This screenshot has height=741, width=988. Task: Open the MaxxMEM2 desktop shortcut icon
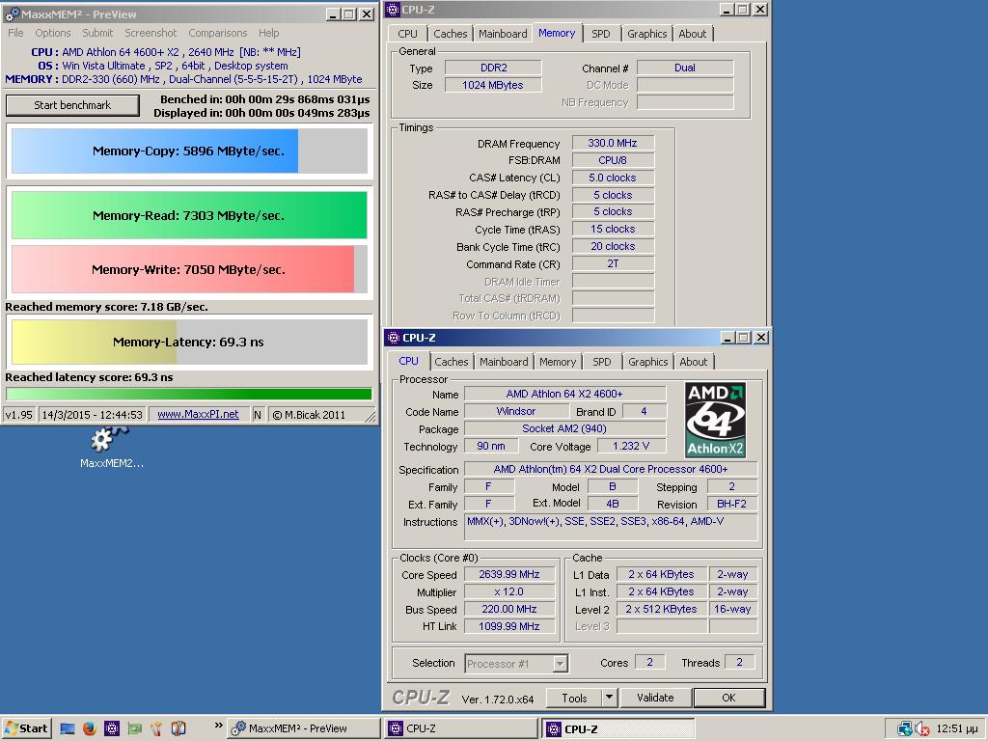[x=111, y=447]
